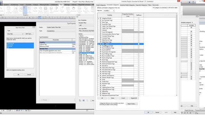Viewport: 205px width, 115px height.
Task: Switch to the Filters tab
Action: tap(150, 5)
